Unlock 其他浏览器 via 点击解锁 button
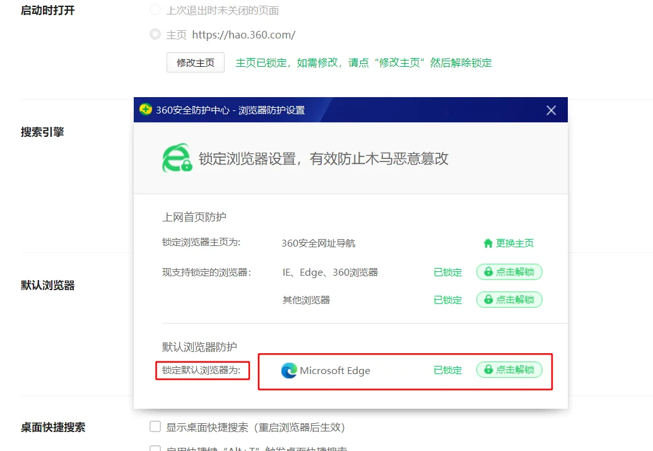 point(509,300)
